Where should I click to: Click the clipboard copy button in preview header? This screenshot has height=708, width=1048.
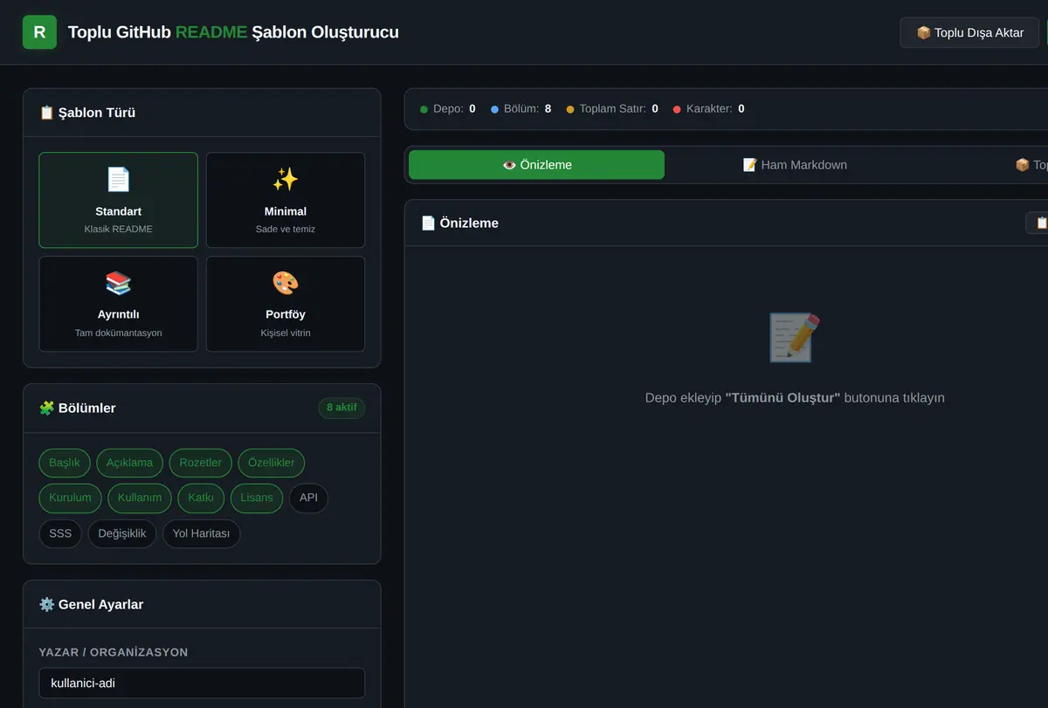point(1038,223)
